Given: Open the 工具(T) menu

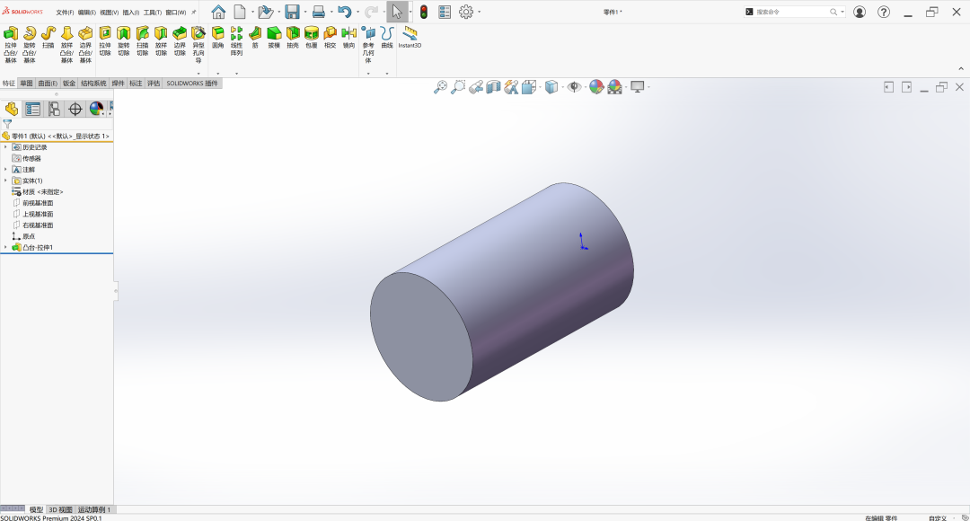Looking at the screenshot, I should [153, 13].
